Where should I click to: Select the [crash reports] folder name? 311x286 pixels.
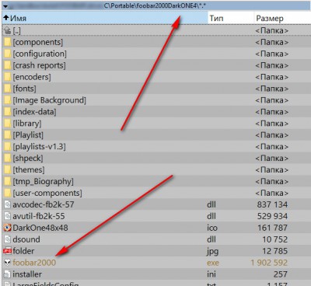point(39,65)
